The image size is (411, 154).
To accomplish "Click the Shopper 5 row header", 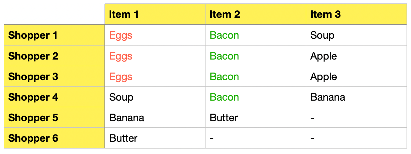I will pyautogui.click(x=54, y=117).
